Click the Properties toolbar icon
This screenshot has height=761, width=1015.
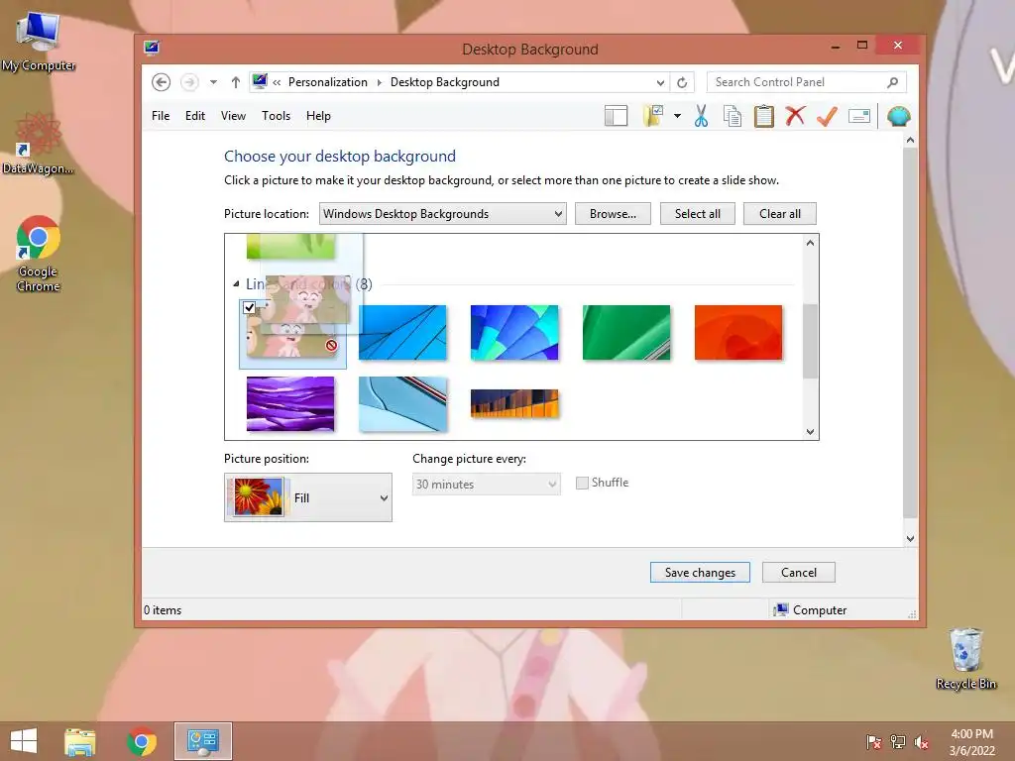click(x=859, y=116)
